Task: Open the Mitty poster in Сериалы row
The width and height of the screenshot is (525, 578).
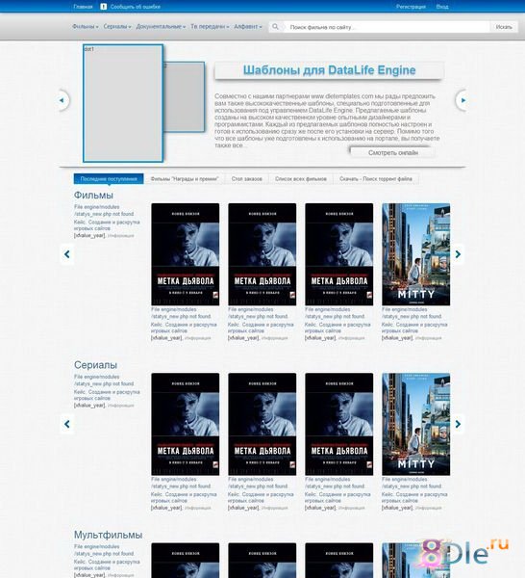Action: pos(415,424)
